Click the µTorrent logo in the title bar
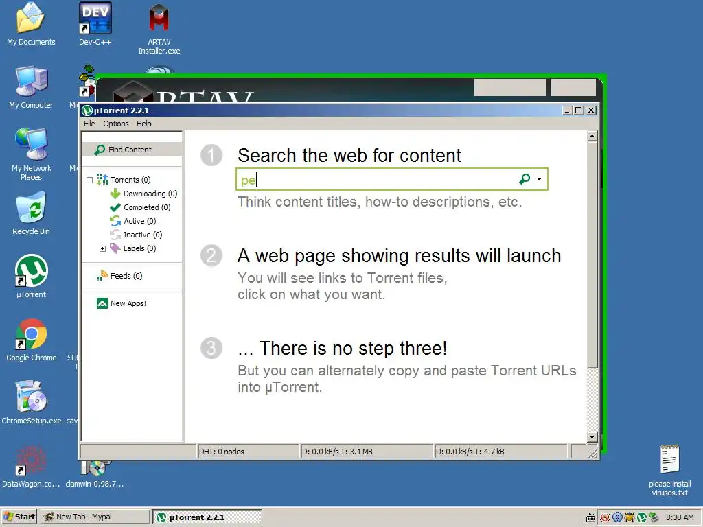 pos(87,110)
